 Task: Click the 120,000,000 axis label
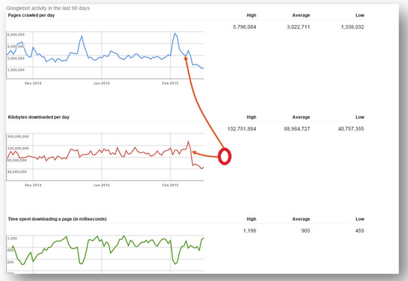[18, 148]
